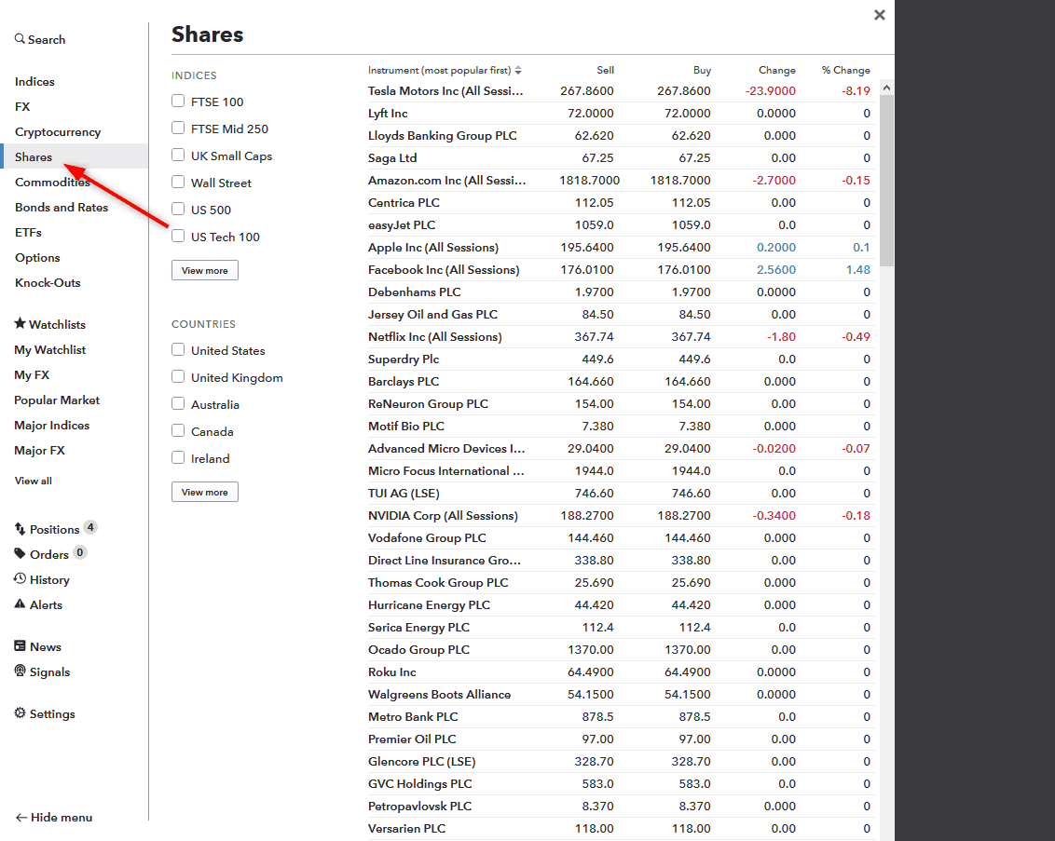Click the Orders tag icon
The image size is (1055, 841).
[20, 554]
